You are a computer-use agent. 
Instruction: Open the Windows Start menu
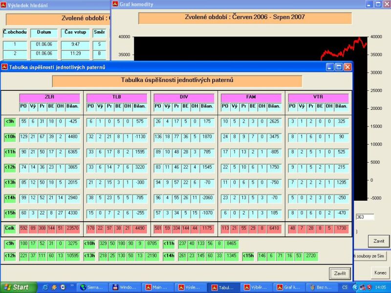pyautogui.click(x=18, y=287)
